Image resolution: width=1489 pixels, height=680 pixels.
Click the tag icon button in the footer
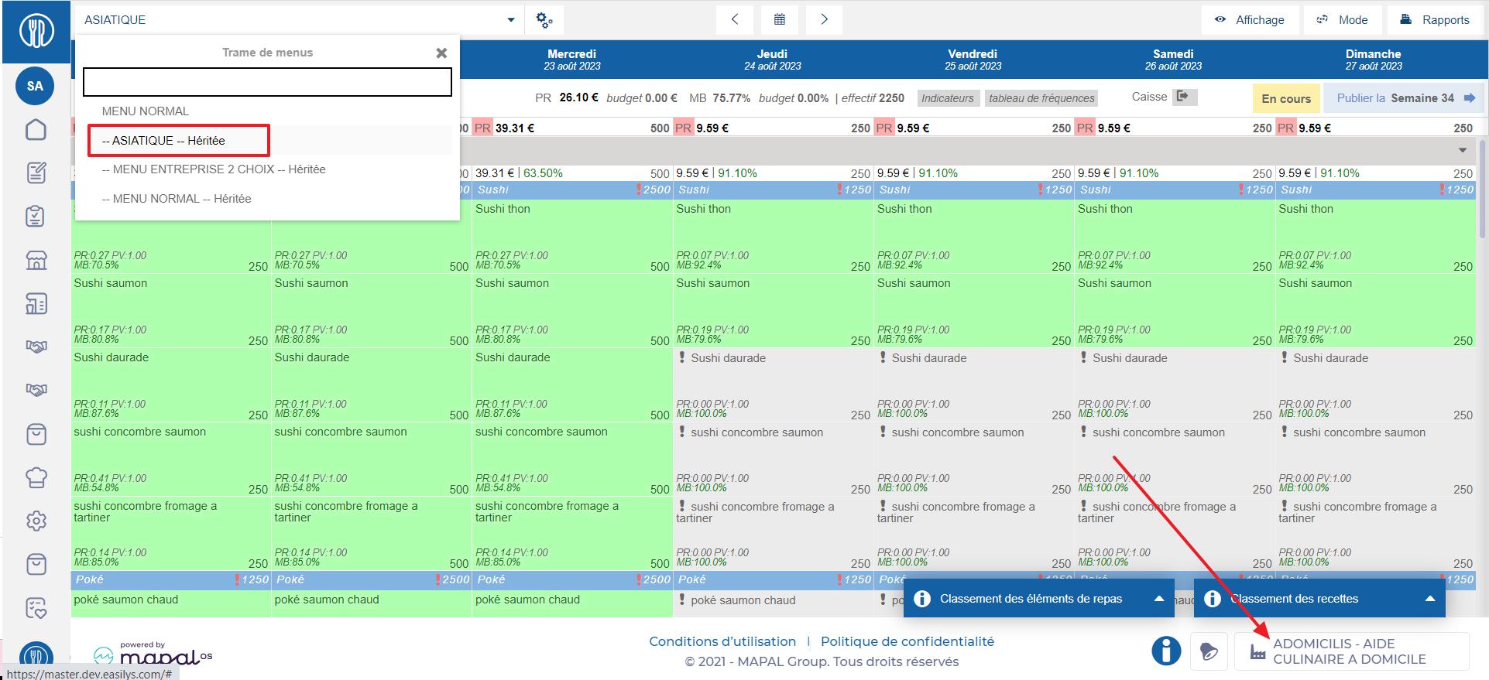(1209, 651)
